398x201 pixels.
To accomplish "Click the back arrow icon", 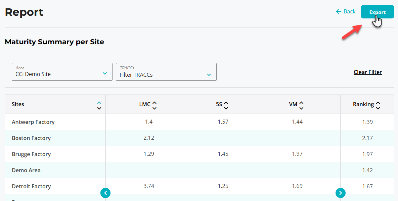I will 339,11.
